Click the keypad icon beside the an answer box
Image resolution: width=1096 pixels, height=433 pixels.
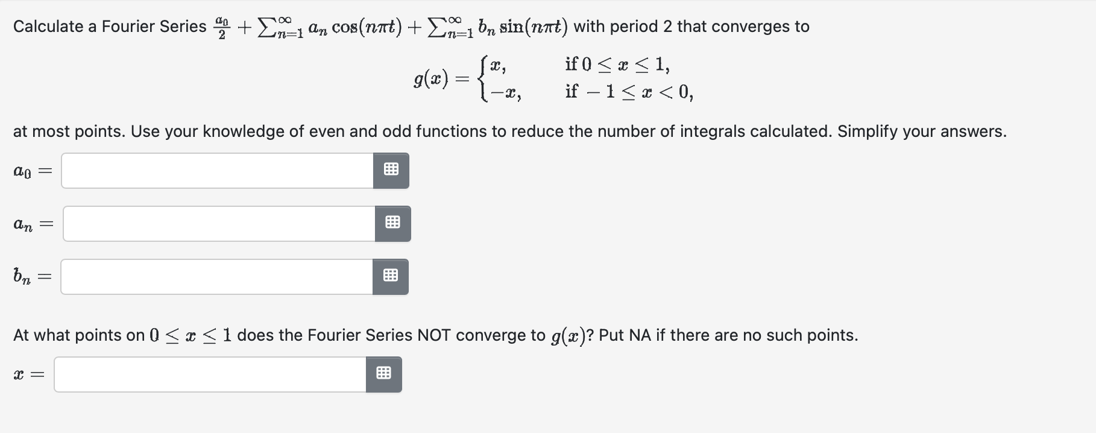click(392, 223)
